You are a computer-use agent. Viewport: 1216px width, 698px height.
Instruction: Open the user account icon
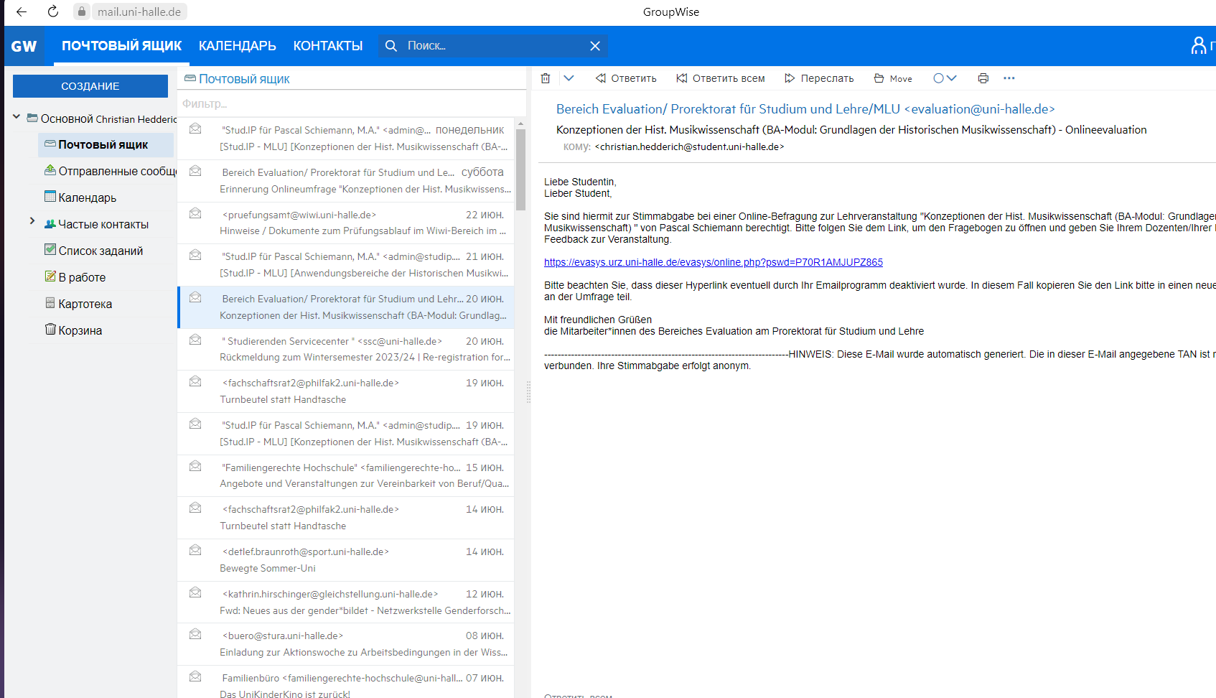click(1199, 45)
